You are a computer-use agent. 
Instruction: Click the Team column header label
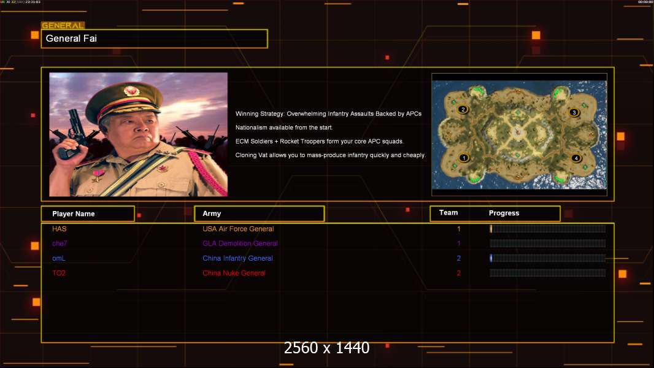click(x=448, y=213)
